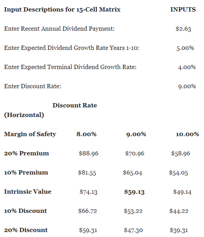Select the $88.96 cell in 20% Premium row
204x237 pixels.
click(x=89, y=153)
